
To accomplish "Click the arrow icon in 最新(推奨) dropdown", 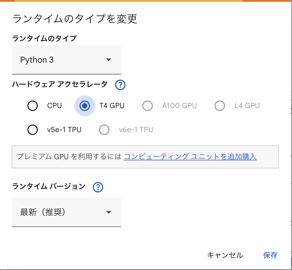I will pos(109,212).
